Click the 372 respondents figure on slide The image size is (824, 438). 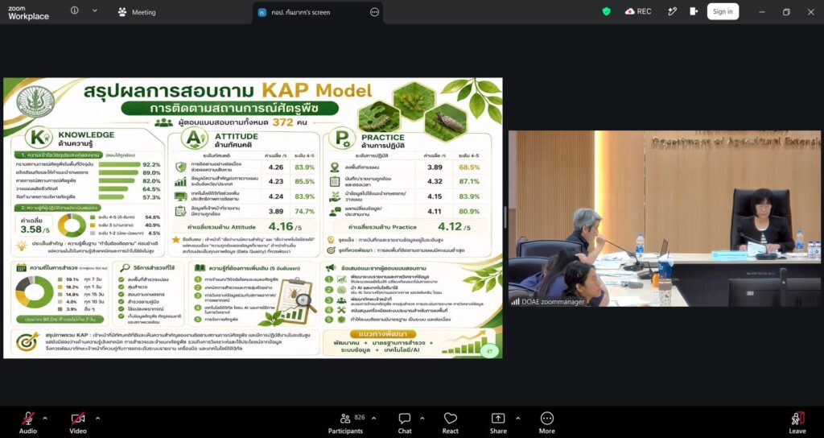click(282, 122)
